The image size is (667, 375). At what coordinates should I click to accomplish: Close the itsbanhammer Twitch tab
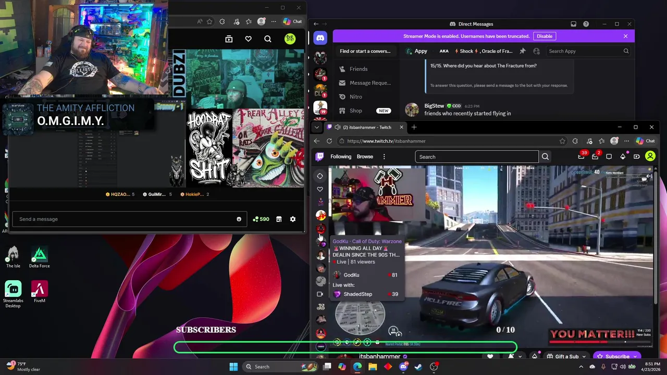401,127
